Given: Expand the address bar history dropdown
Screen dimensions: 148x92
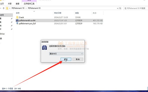Looking at the screenshot, I should click(x=118, y=8).
